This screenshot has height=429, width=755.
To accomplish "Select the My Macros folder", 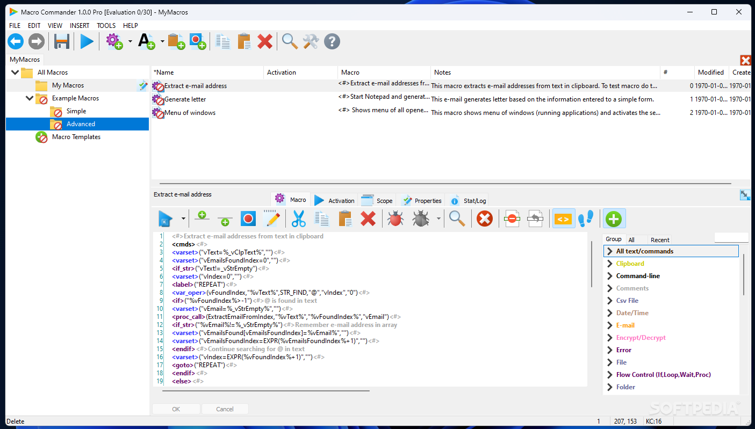I will [68, 85].
